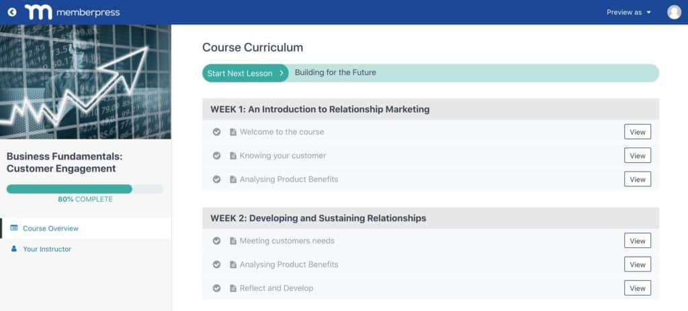Click document icon for Welcome to the course
This screenshot has height=311, width=688.
point(233,132)
